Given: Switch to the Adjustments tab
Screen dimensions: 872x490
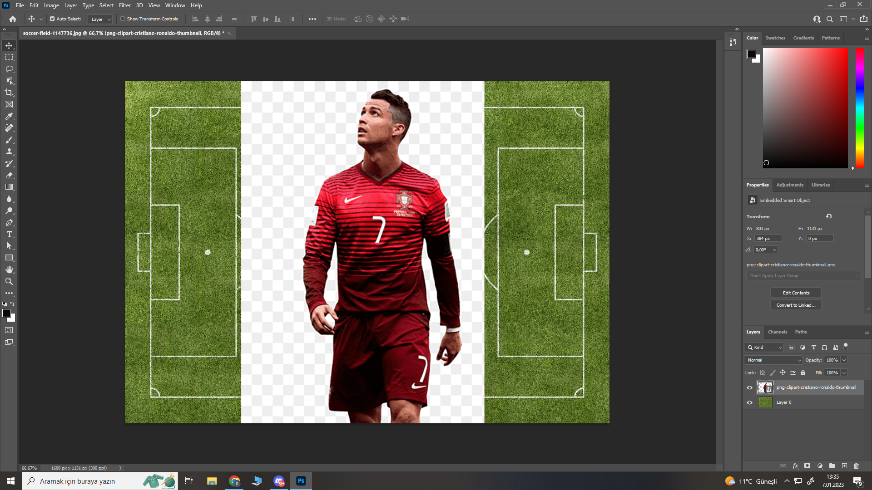Looking at the screenshot, I should tap(790, 185).
